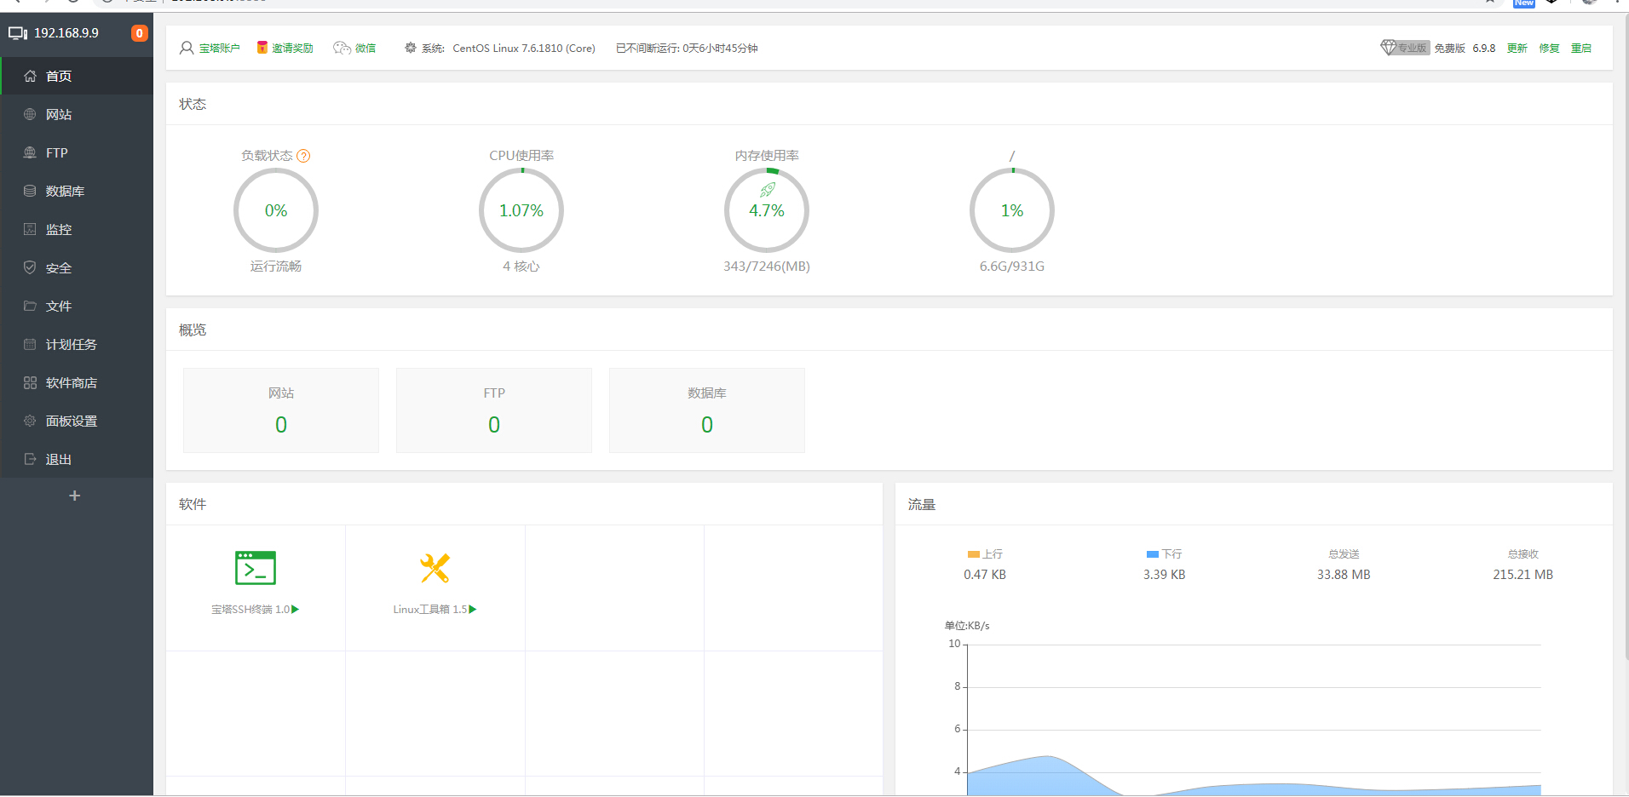Toggle the 下行 download legend item
This screenshot has width=1629, height=797.
pos(1164,554)
